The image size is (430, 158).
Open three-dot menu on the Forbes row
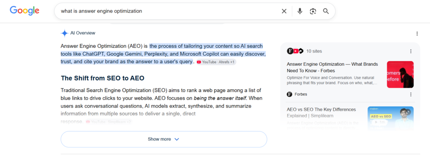411,94
